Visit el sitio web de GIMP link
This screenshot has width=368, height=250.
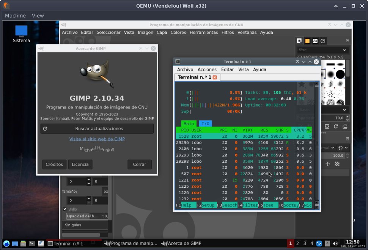(x=97, y=139)
